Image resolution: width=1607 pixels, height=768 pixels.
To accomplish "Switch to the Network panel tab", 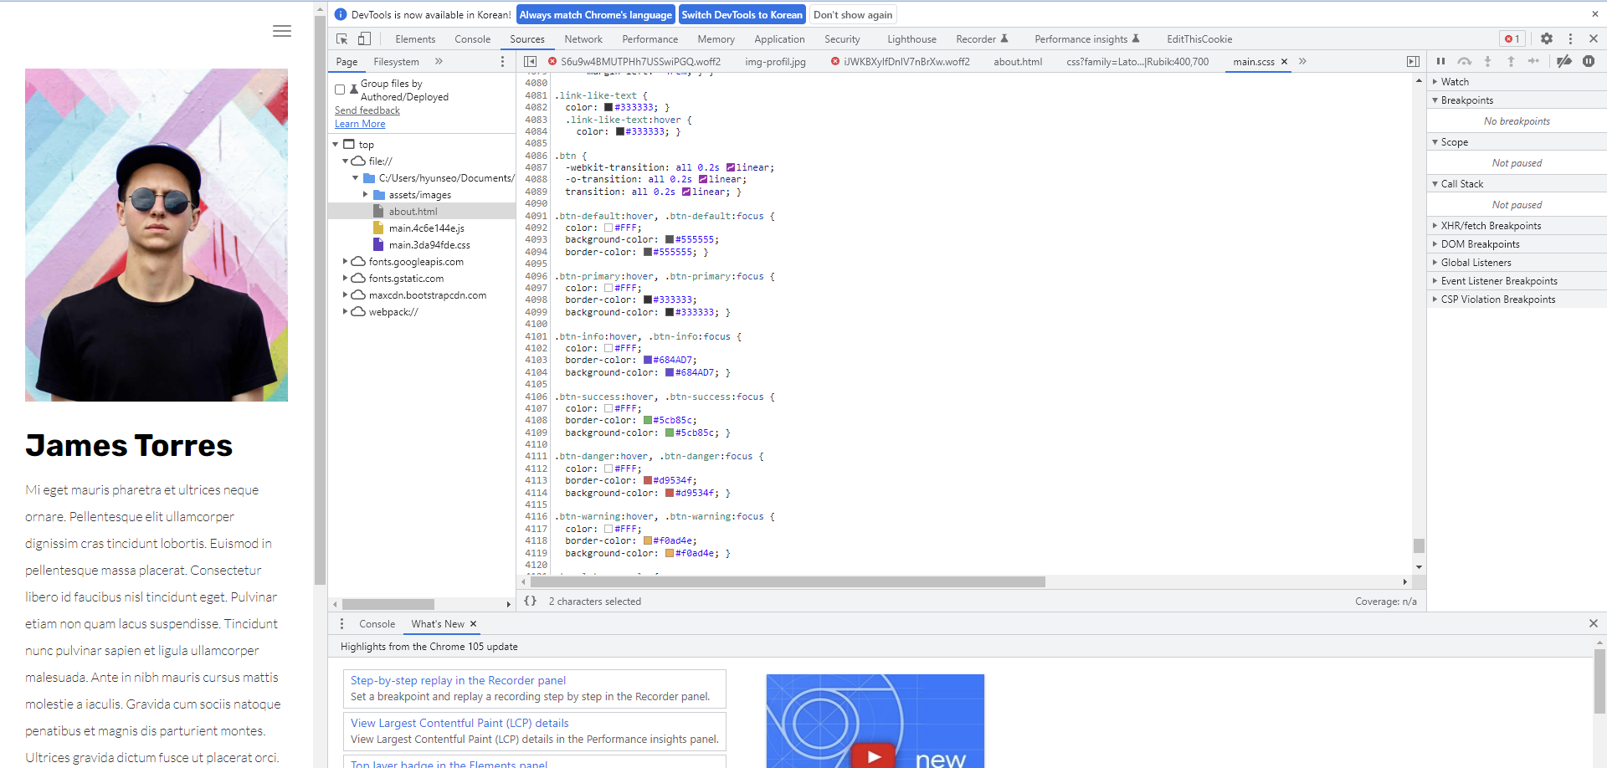I will 583,38.
